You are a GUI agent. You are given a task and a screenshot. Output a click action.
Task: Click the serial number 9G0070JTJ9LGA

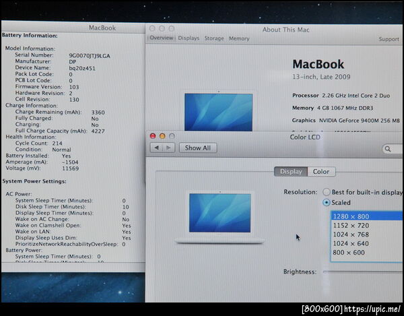(90, 56)
